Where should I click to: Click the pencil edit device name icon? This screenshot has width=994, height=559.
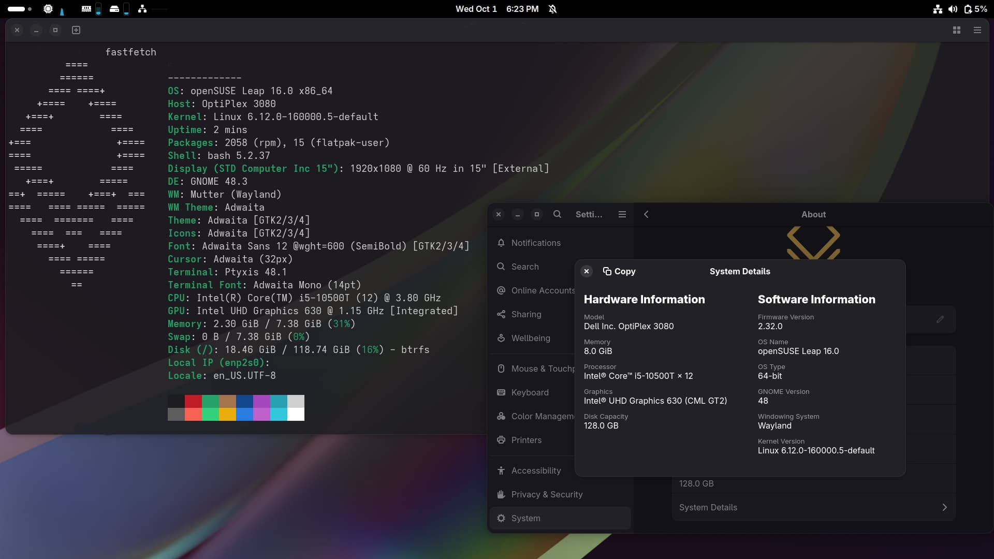pyautogui.click(x=940, y=319)
